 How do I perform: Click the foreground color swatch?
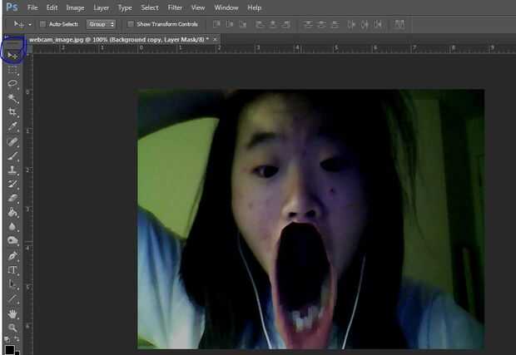9,349
